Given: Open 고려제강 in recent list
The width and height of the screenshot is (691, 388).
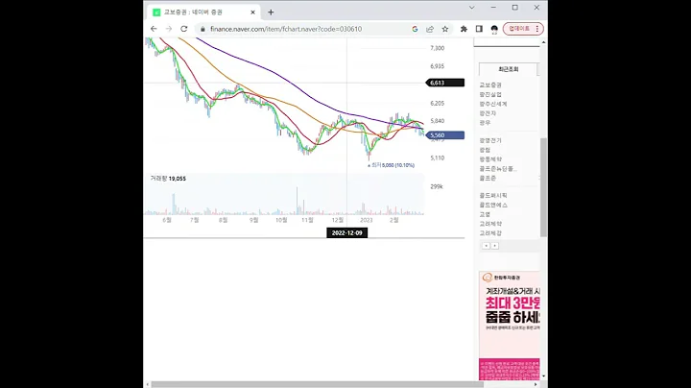Looking at the screenshot, I should pyautogui.click(x=490, y=232).
